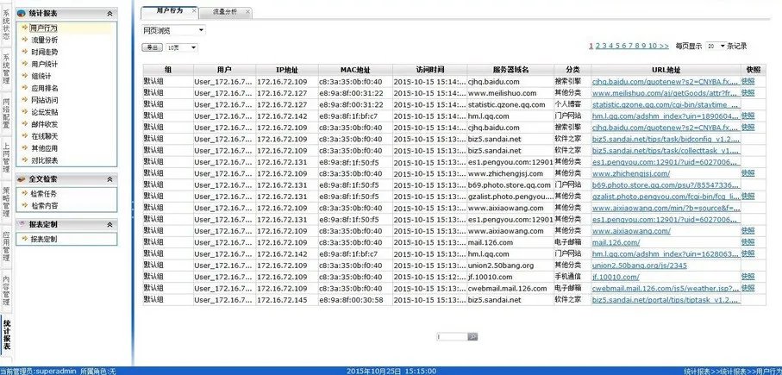Viewport: 782px width, 375px height.
Task: Open 检索内容 under 全文检索
Action: pyautogui.click(x=44, y=205)
